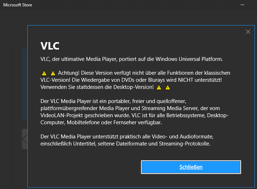Click the text Desktop-Version!
Viewport: 257px width, 189px height.
point(134,87)
